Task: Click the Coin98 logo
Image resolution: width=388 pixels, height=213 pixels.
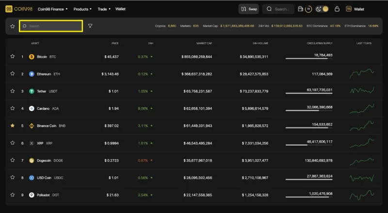Action: pyautogui.click(x=19, y=9)
